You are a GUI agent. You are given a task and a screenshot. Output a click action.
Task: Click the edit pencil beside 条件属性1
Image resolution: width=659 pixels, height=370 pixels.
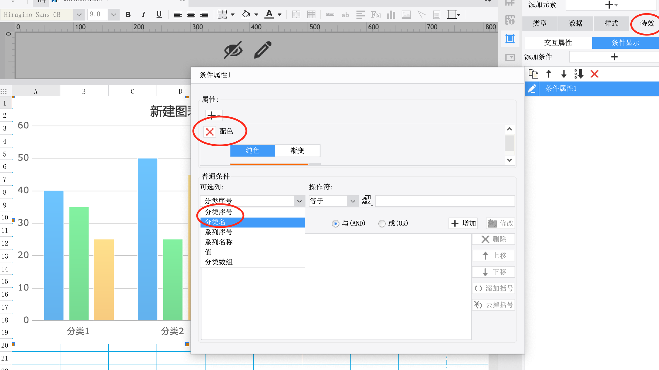(532, 89)
